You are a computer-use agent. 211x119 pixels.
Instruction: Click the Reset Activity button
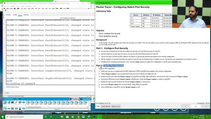[x=116, y=106]
